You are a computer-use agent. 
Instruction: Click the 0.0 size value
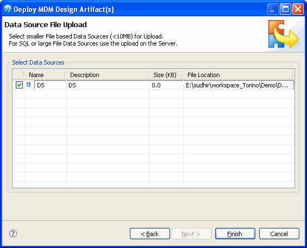156,85
